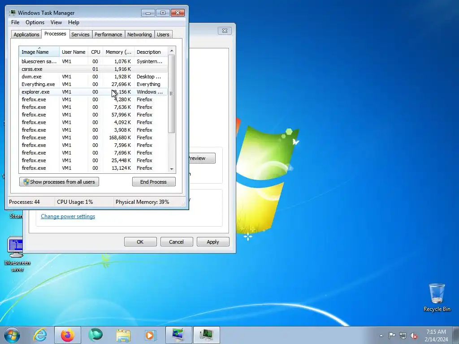
Task: Open the teal globe browser taskbar icon
Action: 95,335
